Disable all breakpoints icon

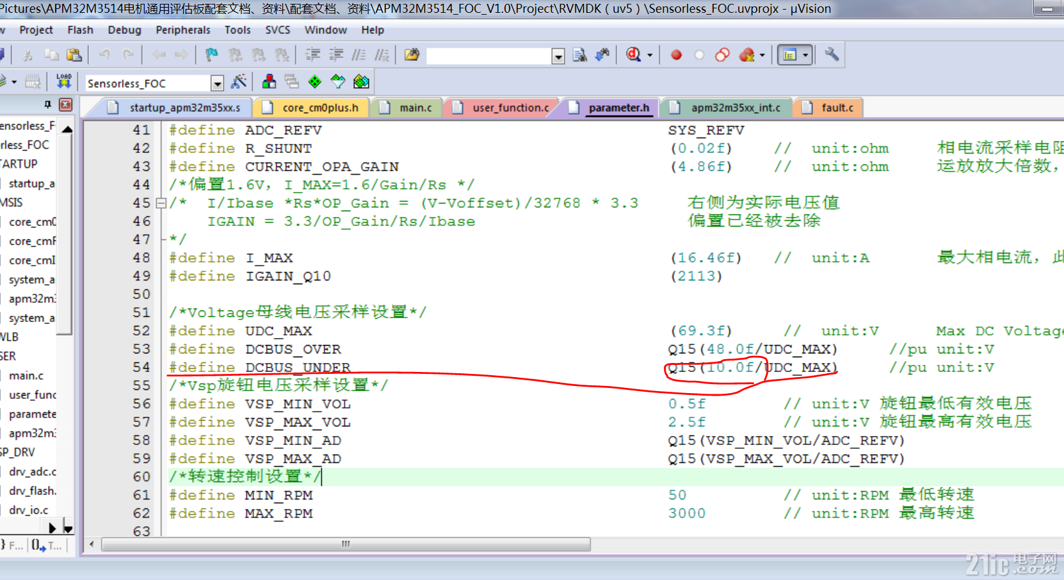[722, 56]
